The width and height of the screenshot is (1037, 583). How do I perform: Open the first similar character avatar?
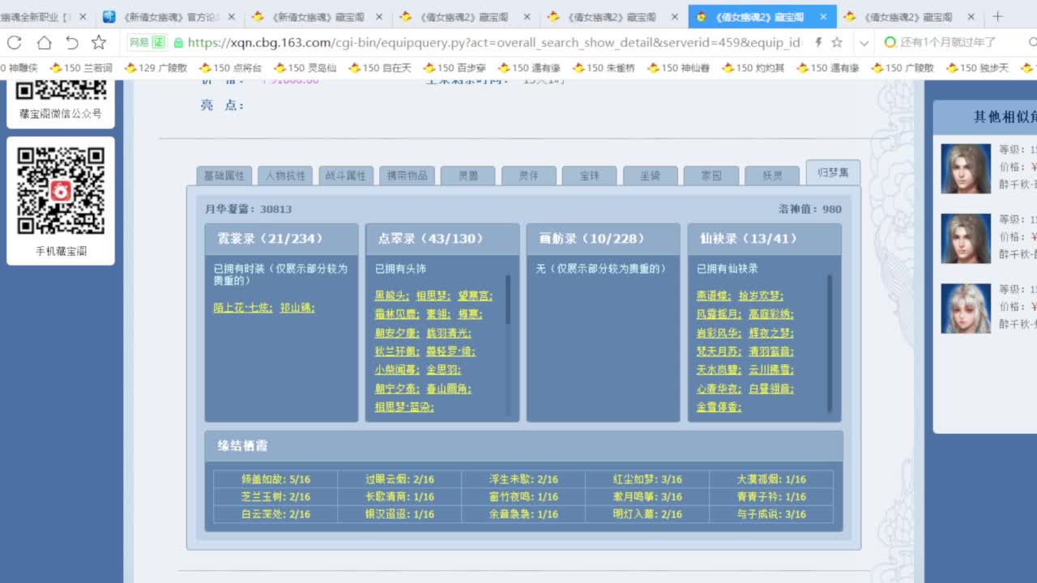tap(966, 168)
